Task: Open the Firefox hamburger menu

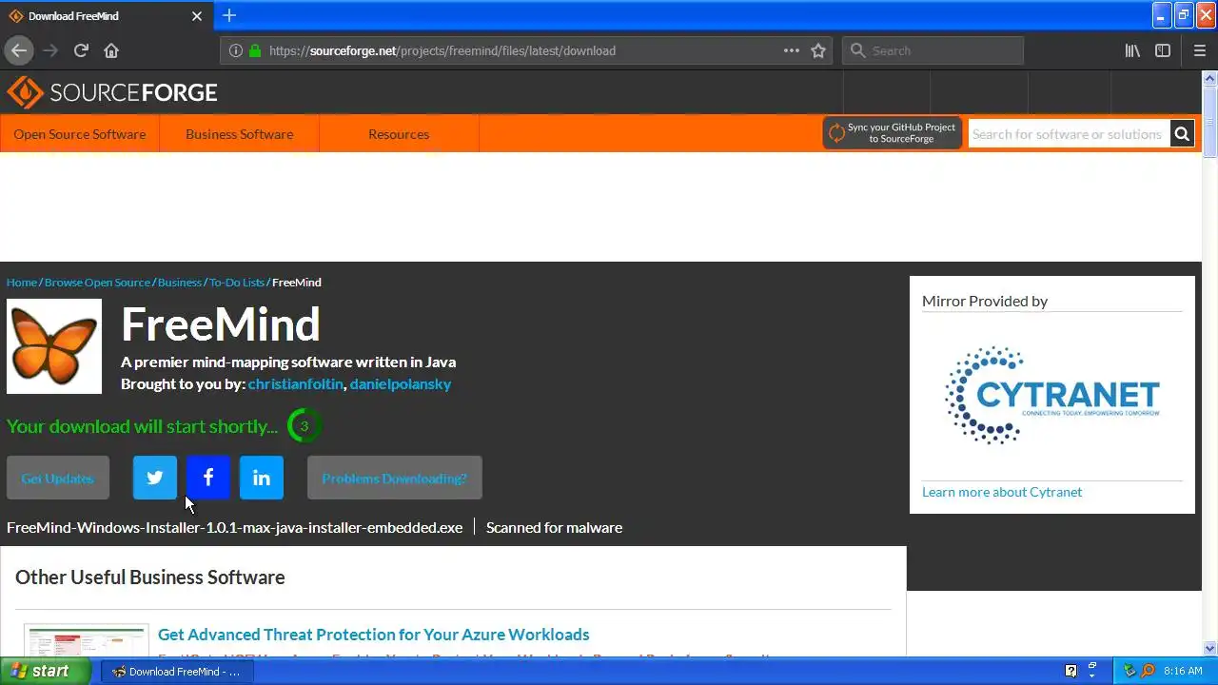Action: [1199, 50]
